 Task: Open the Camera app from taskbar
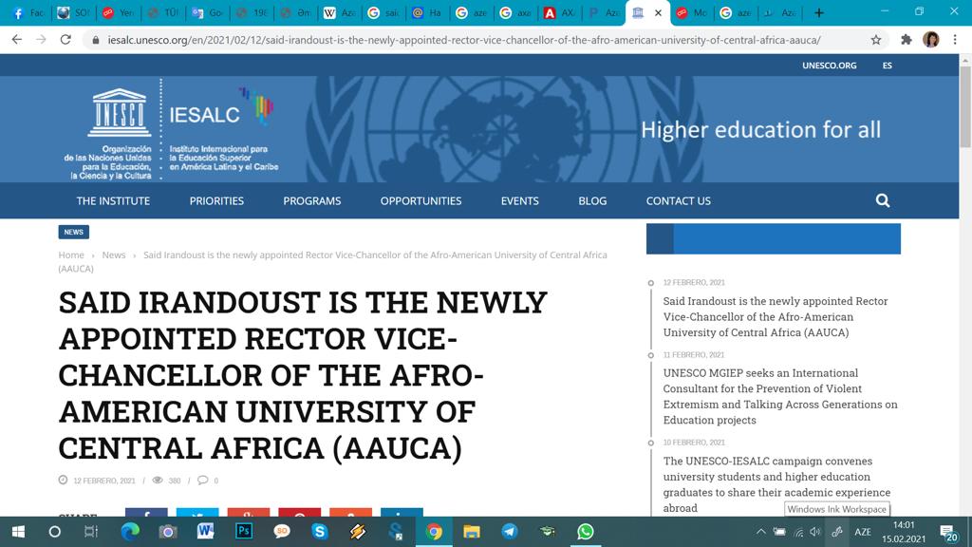tap(167, 532)
